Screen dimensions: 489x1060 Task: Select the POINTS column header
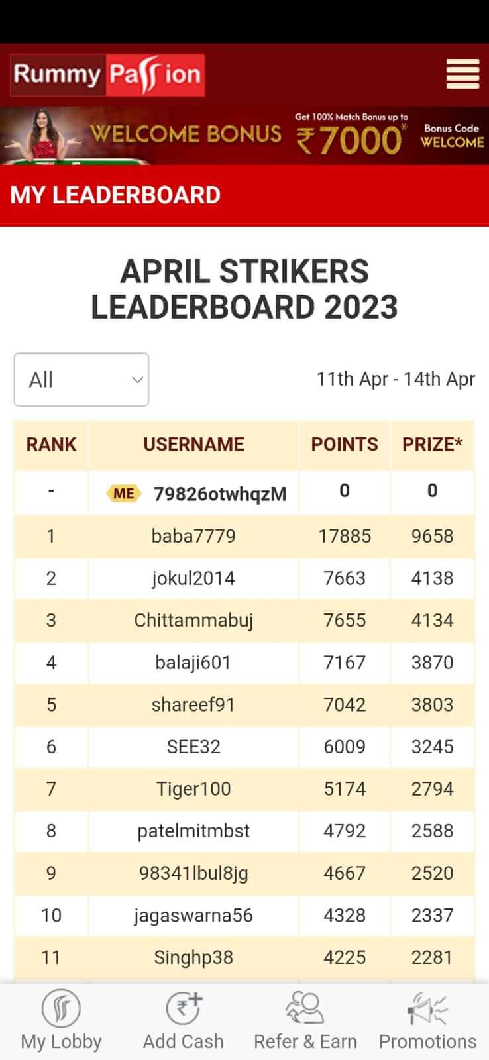tap(345, 445)
